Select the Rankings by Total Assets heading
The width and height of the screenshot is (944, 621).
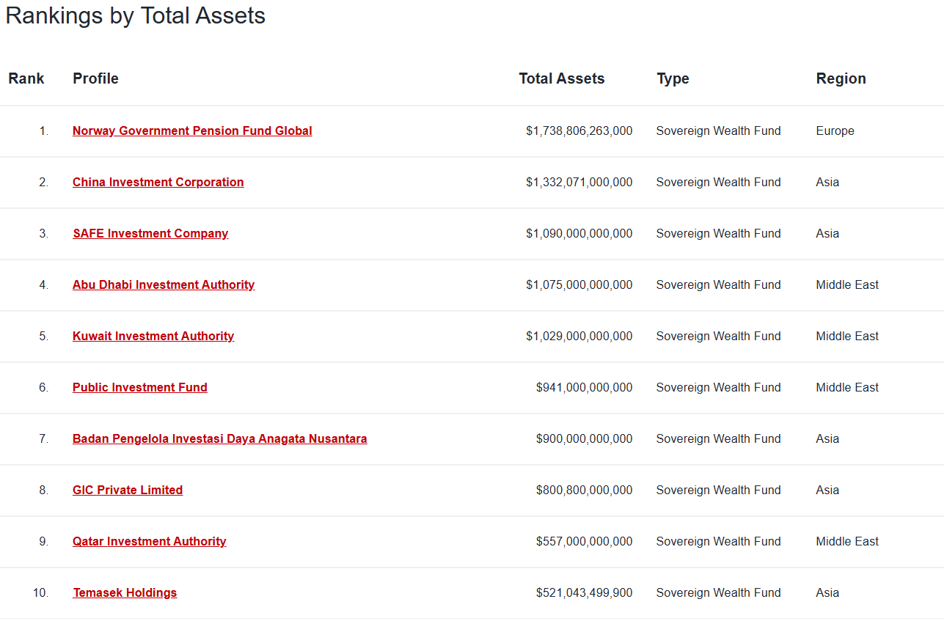pyautogui.click(x=136, y=15)
